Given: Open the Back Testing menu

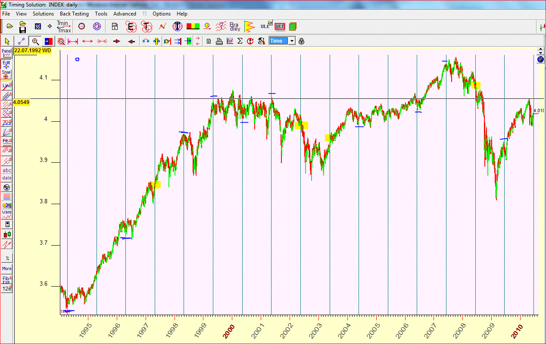Looking at the screenshot, I should point(74,14).
